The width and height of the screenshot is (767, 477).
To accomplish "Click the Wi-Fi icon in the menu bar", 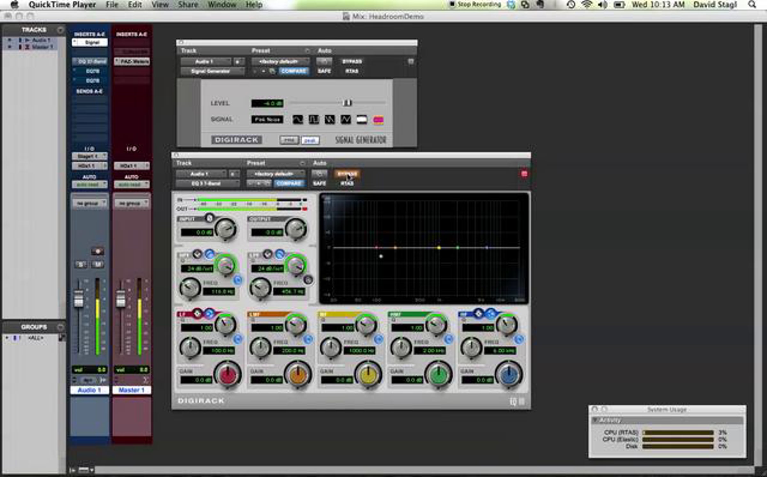I will click(587, 5).
